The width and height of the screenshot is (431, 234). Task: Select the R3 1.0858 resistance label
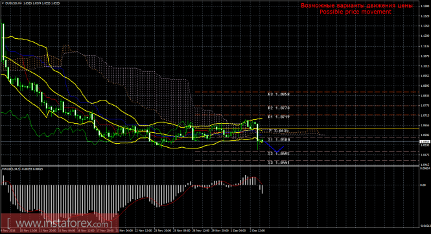click(x=279, y=94)
